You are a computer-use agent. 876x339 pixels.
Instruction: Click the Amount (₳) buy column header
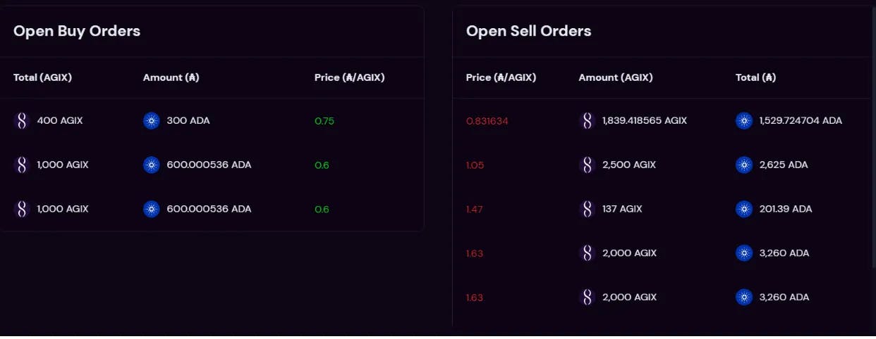pyautogui.click(x=171, y=77)
